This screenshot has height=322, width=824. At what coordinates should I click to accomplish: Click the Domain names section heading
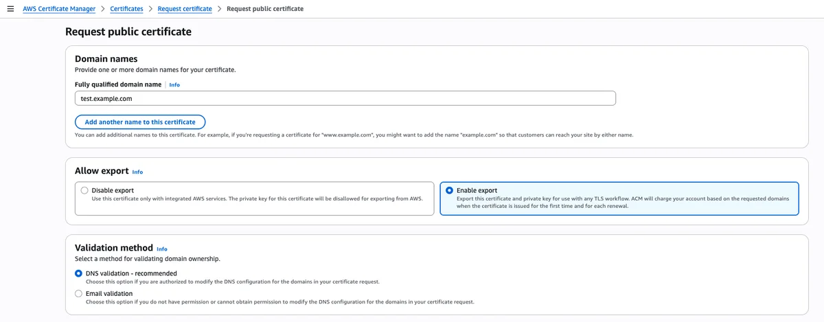(x=106, y=59)
